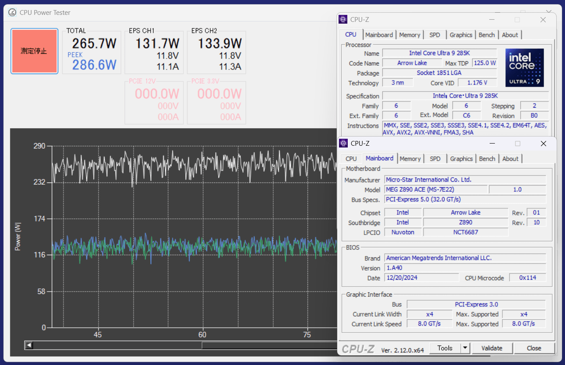The width and height of the screenshot is (565, 365).
Task: Click the BIOS Brand American Megatrends field
Action: point(465,258)
